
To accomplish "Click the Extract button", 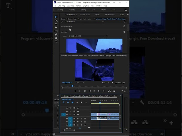I will [114, 91].
